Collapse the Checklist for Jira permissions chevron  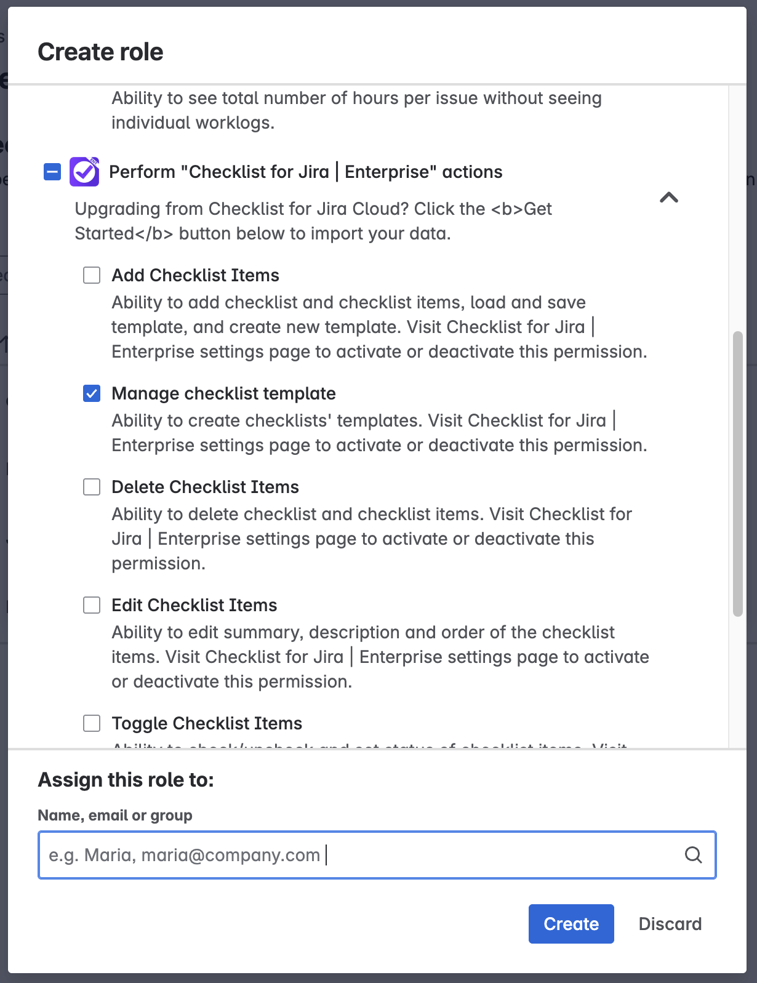coord(669,198)
